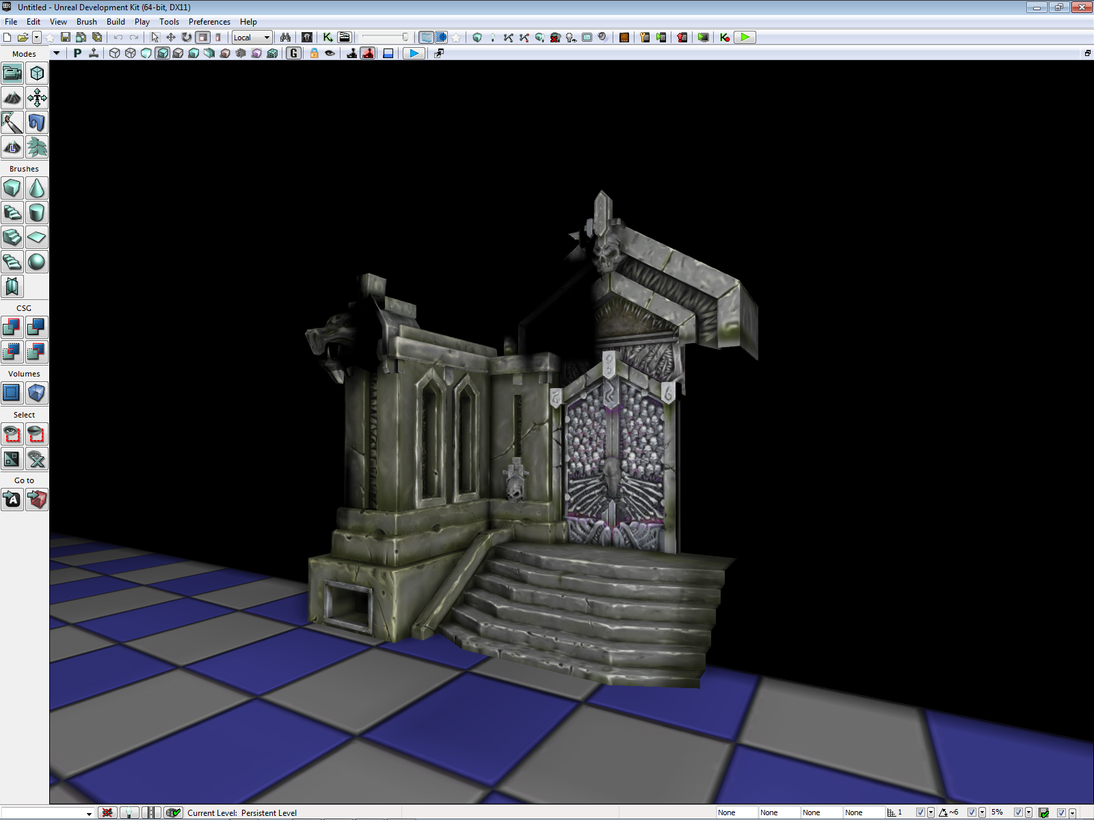
Task: Create a Cone builder brush
Action: [37, 188]
